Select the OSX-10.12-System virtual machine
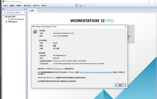The width and height of the screenshot is (157, 99). click(17, 19)
